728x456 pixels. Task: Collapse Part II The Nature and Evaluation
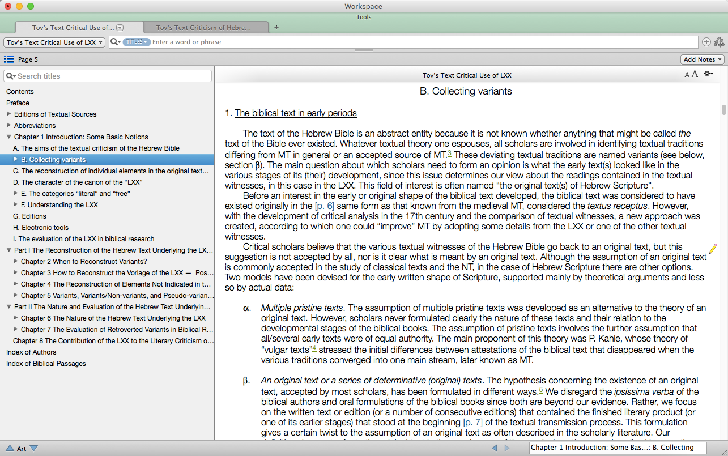pyautogui.click(x=9, y=306)
